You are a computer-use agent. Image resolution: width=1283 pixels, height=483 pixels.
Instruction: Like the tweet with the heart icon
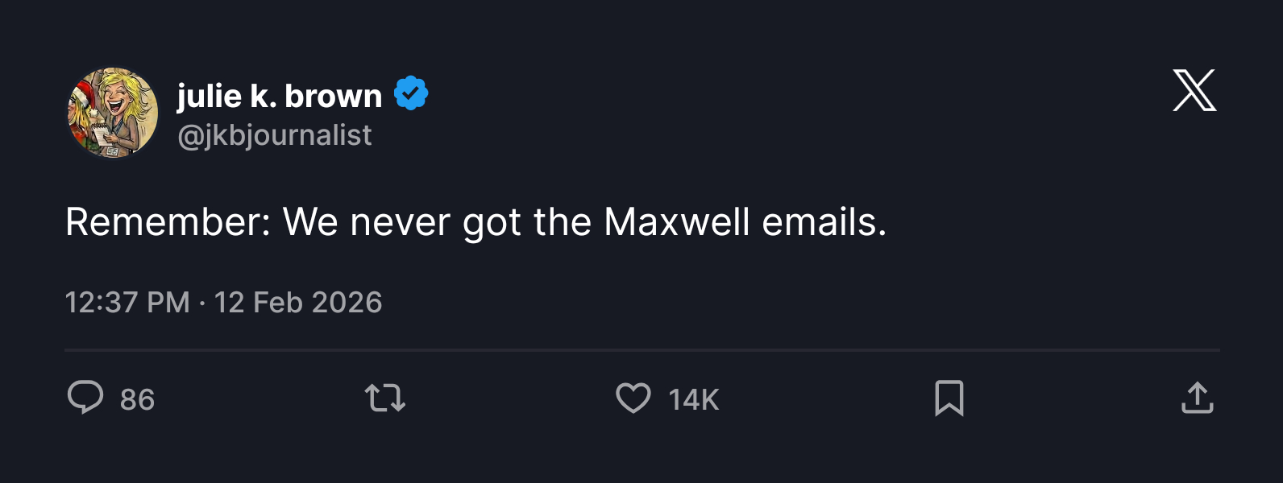[633, 398]
